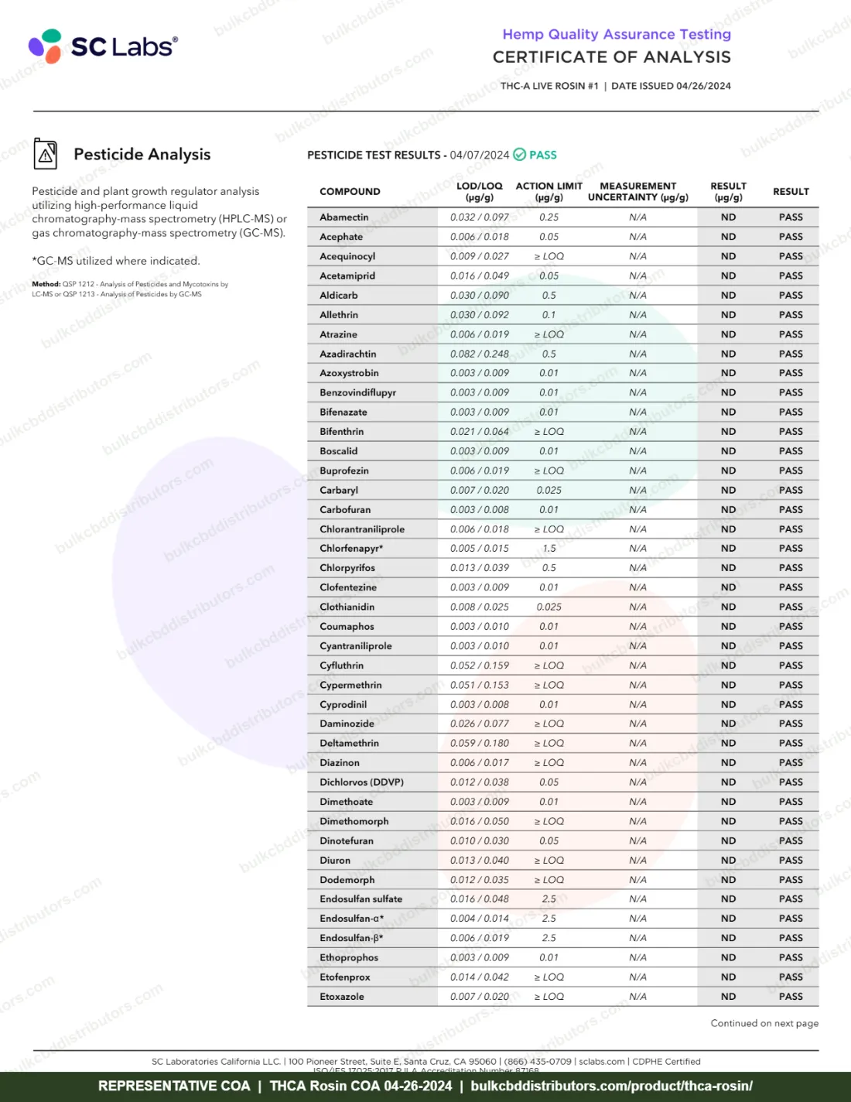The height and width of the screenshot is (1102, 851).
Task: Click the Hemp Quality Assurance Testing title
Action: 617,35
